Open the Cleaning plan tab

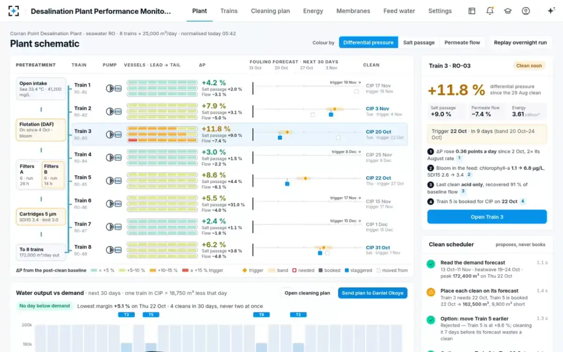[270, 11]
